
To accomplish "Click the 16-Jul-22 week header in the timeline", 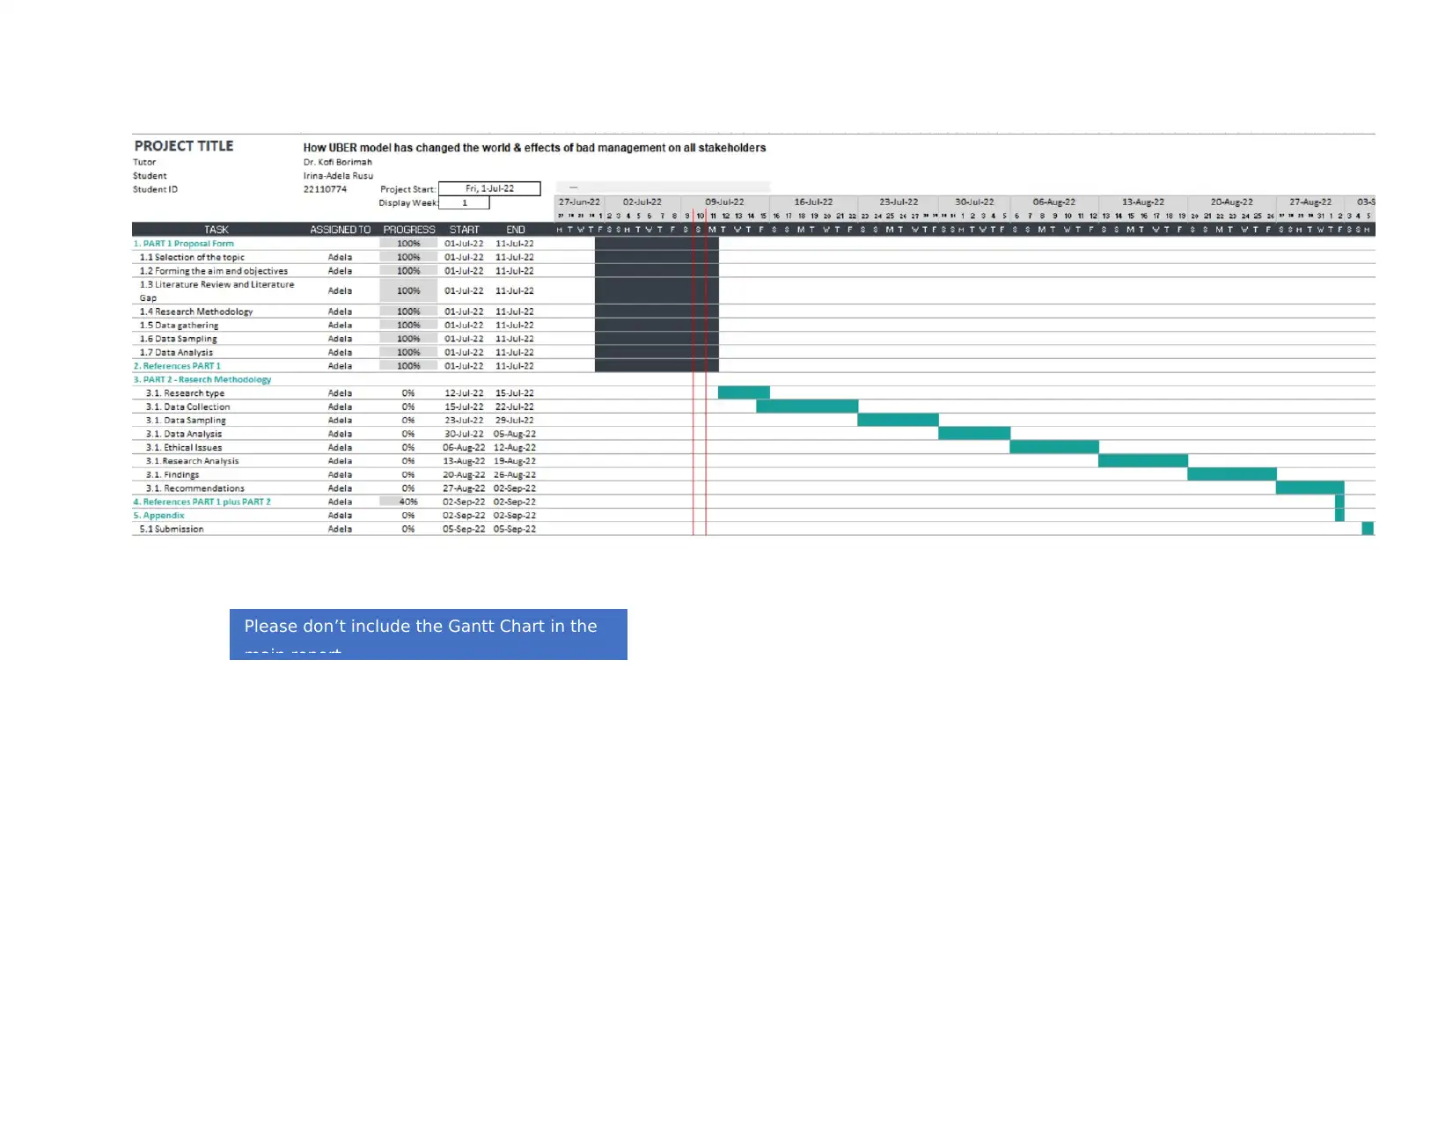I will (813, 202).
